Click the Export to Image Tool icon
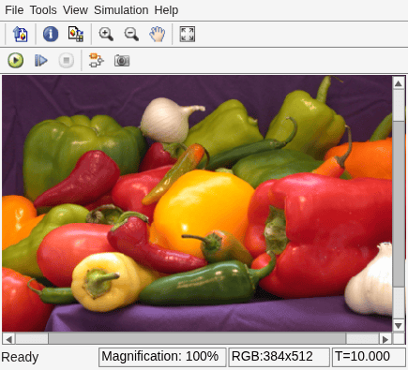Screen dimensions: 408x370 [20, 34]
